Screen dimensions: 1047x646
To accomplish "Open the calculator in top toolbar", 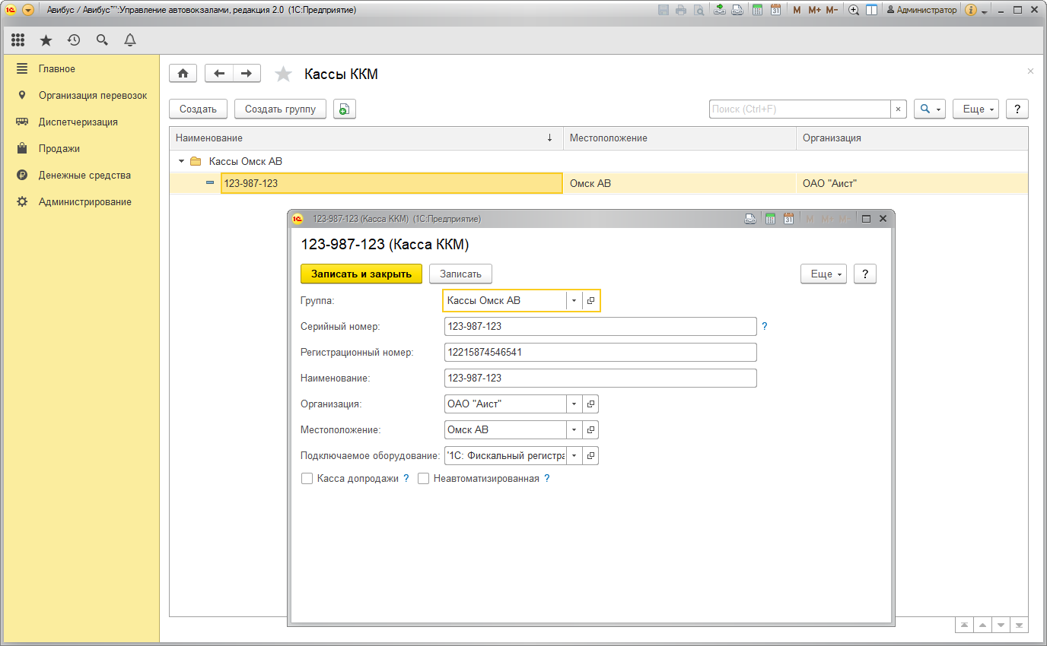I will (x=757, y=11).
